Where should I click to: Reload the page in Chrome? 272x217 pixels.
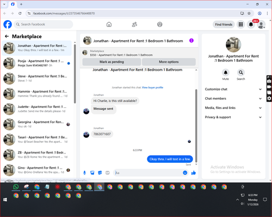click(x=20, y=13)
